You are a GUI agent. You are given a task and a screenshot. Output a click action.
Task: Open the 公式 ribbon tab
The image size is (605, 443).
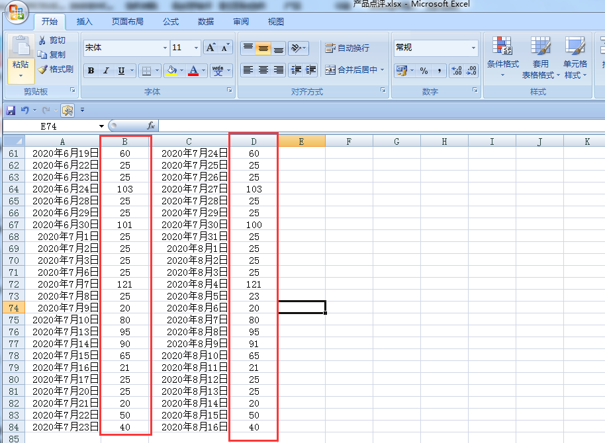[x=170, y=22]
